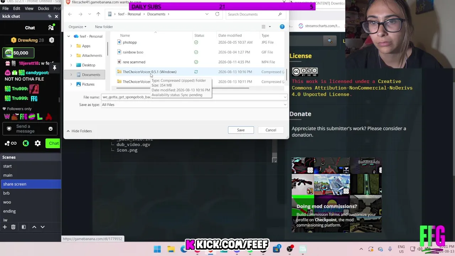Remove the selected scene
Image resolution: width=455 pixels, height=256 pixels.
click(13, 227)
